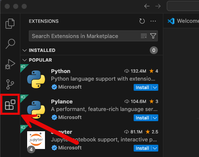
Task: Refresh the extensions list
Action: click(x=142, y=21)
